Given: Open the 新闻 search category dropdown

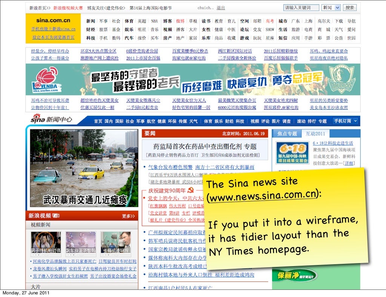Looking at the screenshot, I should point(331,8).
